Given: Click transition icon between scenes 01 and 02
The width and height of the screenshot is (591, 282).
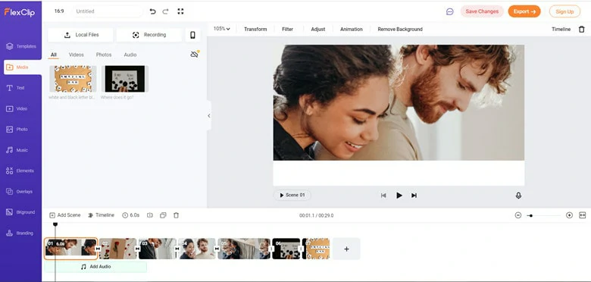Looking at the screenshot, I should tap(98, 249).
